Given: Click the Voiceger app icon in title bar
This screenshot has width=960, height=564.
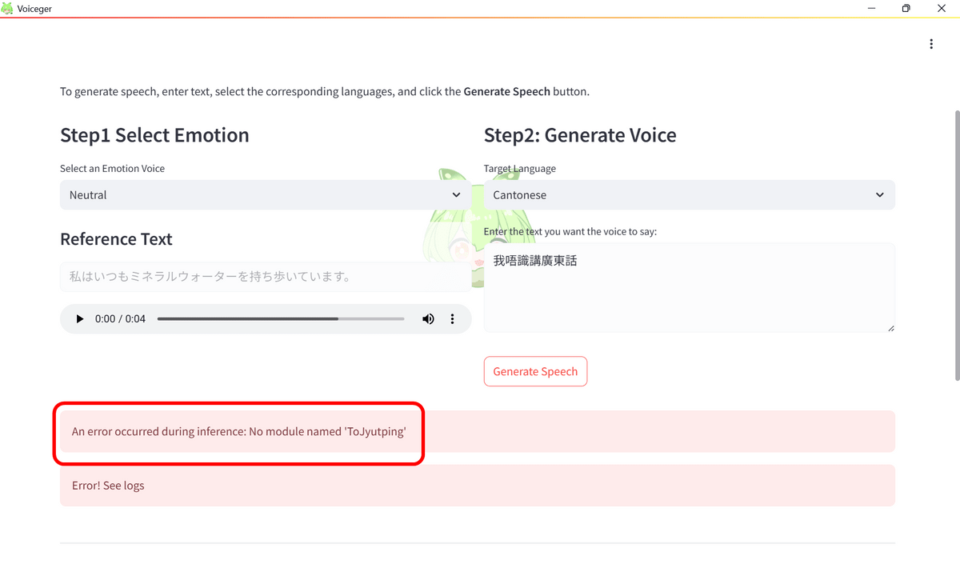Looking at the screenshot, I should coord(8,8).
